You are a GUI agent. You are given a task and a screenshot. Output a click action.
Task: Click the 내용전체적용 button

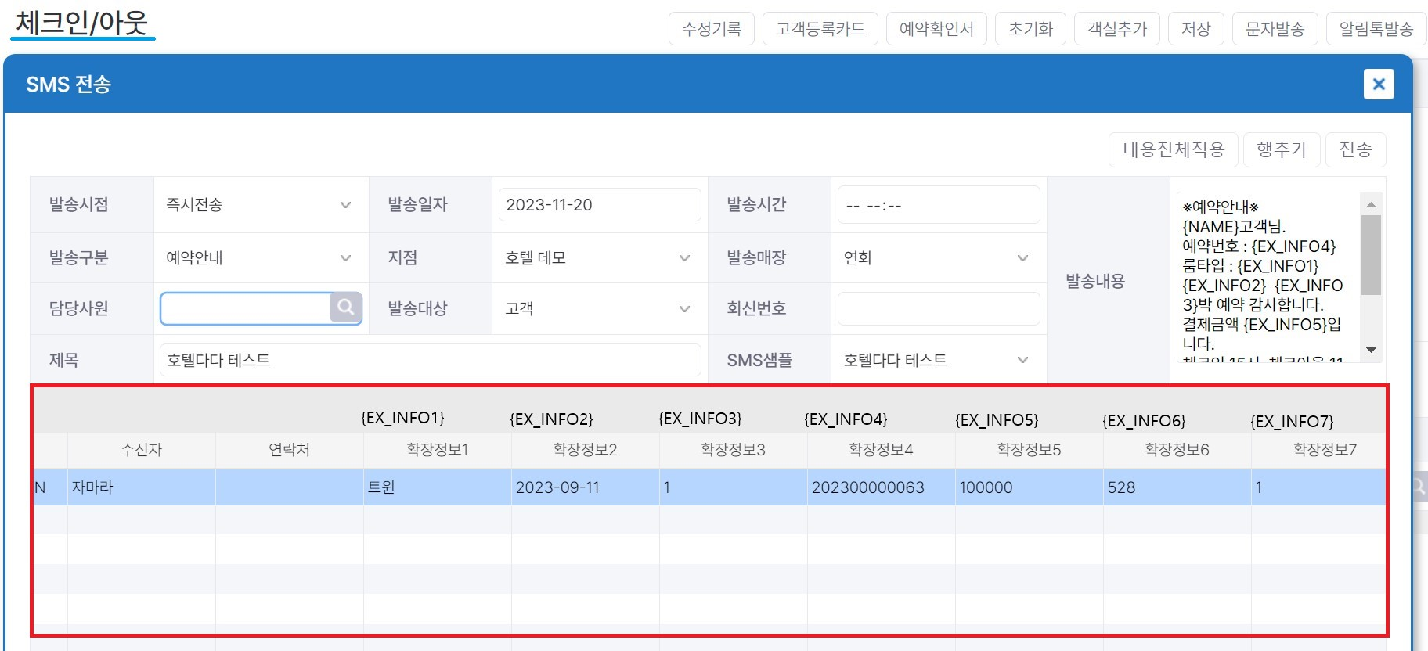point(1173,149)
